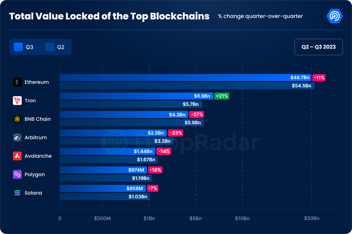Select the Ethereum -11% change badge
The height and width of the screenshot is (234, 352).
click(319, 78)
